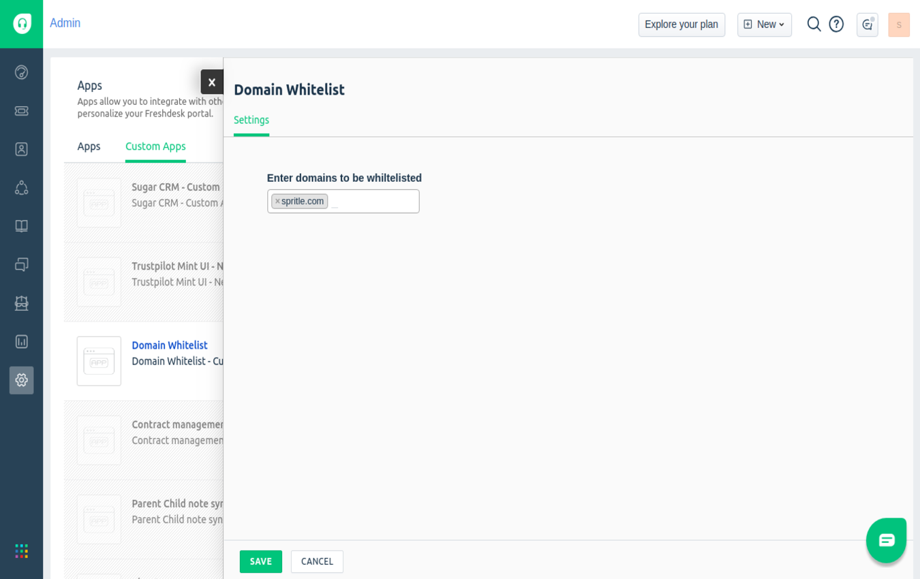
Task: Open Forums icon in sidebar
Action: click(21, 264)
